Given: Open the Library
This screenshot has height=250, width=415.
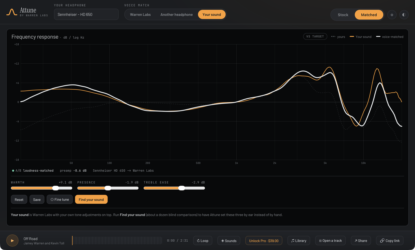Looking at the screenshot, I should [x=299, y=240].
